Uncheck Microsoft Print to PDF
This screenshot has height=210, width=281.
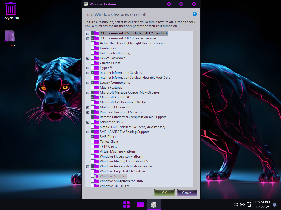coord(92,97)
